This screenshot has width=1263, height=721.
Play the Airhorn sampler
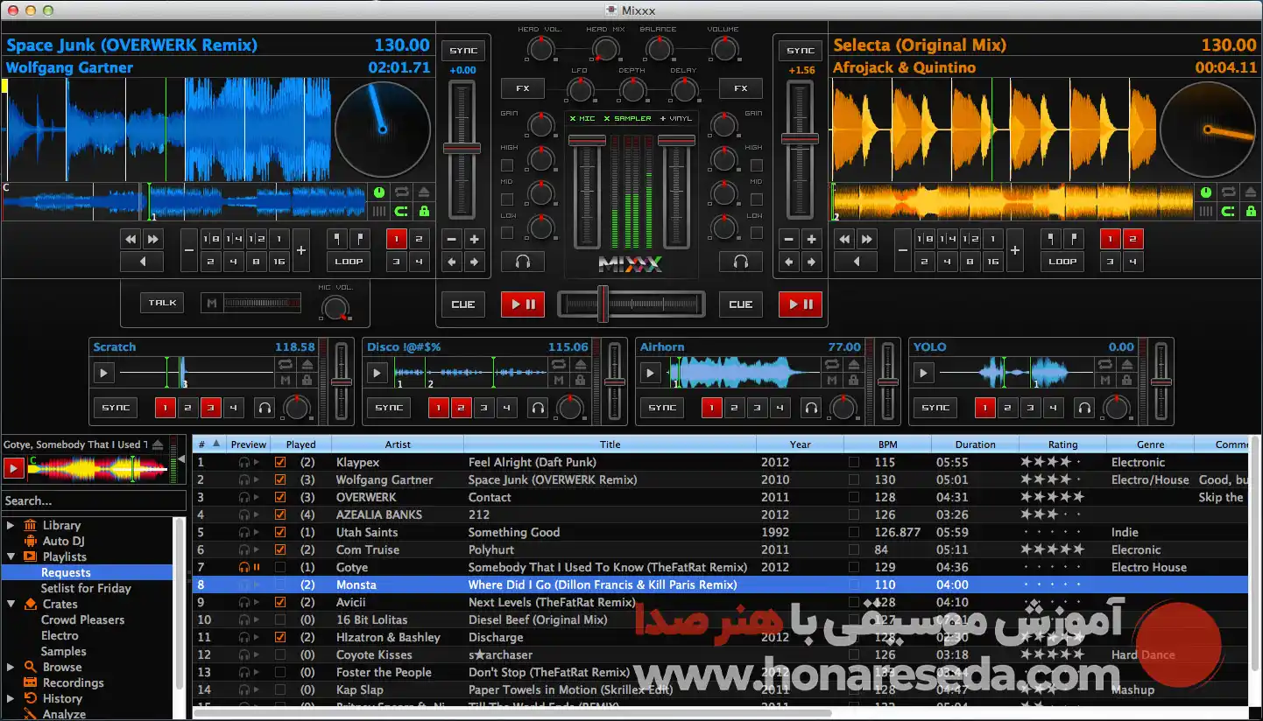[650, 374]
